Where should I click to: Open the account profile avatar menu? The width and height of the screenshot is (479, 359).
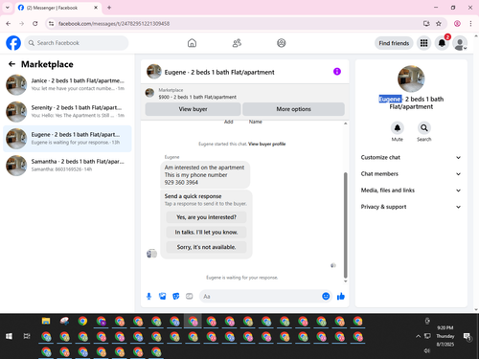pyautogui.click(x=460, y=43)
